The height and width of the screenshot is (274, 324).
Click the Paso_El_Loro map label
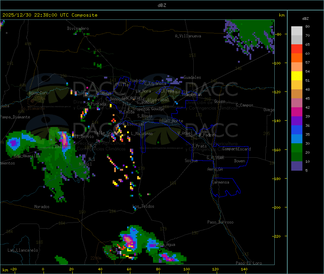coord(249,263)
